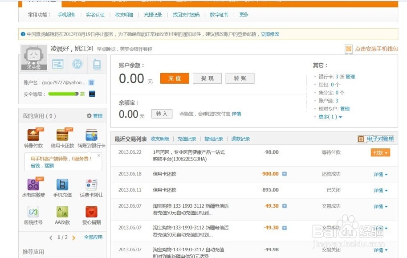Click blue note icon beside second -49.30
407x258 pixels.
pos(285,228)
